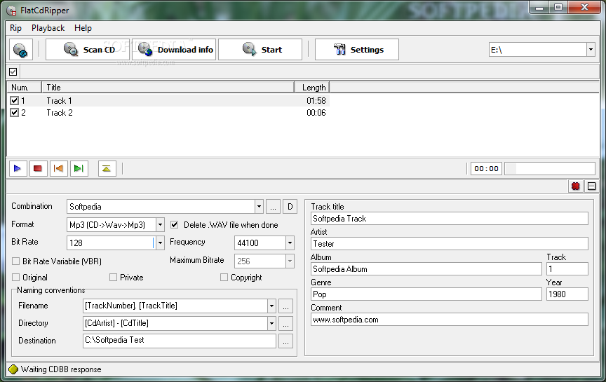Click the Track number input field

(x=567, y=269)
